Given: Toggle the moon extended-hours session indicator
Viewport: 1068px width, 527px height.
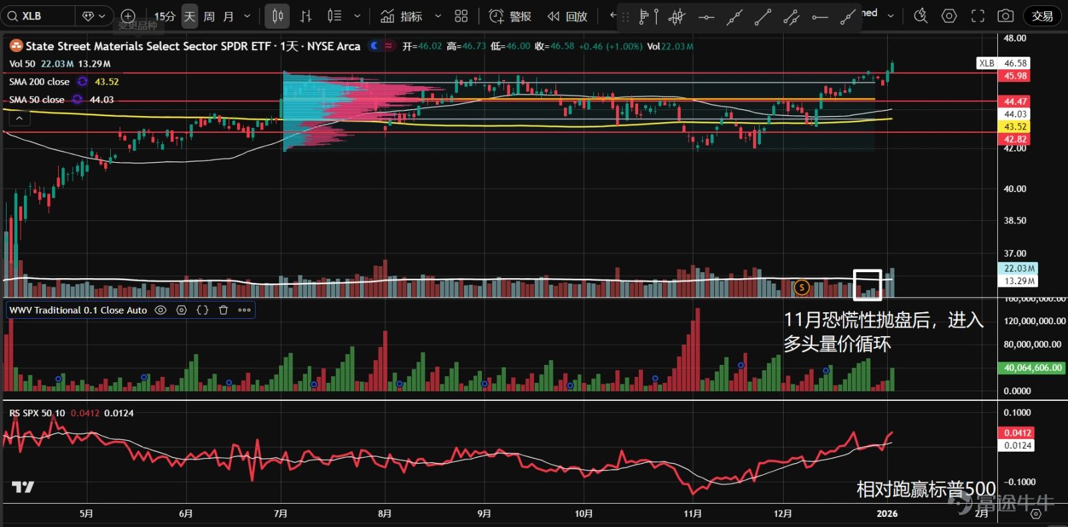Looking at the screenshot, I should coord(374,46).
